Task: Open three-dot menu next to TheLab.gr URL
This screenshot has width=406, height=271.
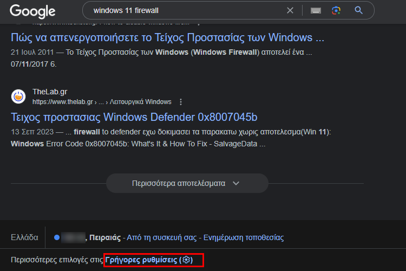Action: [181, 102]
